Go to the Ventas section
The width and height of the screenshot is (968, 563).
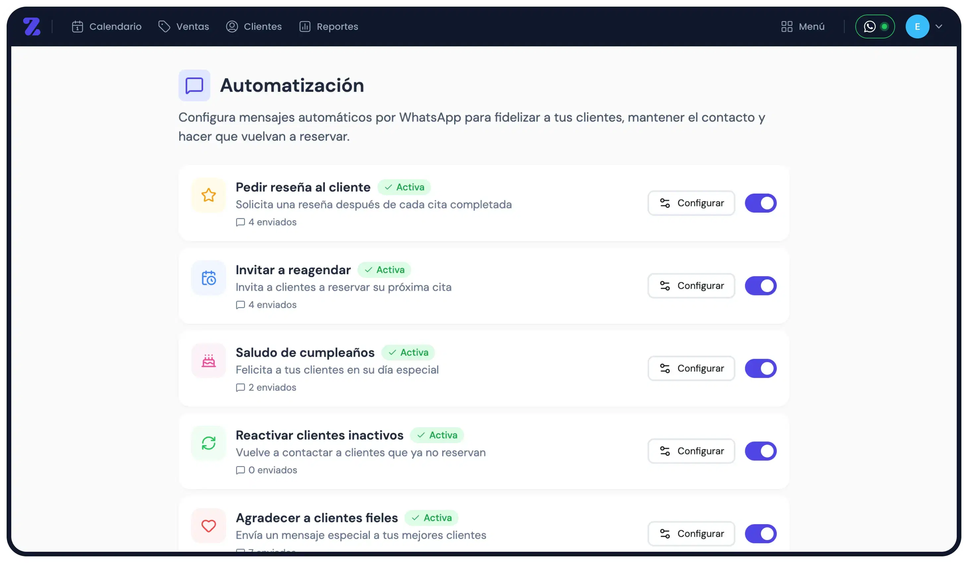click(184, 26)
